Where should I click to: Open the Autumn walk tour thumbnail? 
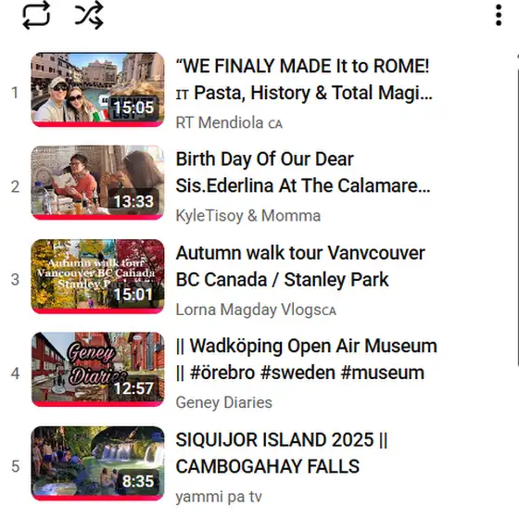coord(97,276)
